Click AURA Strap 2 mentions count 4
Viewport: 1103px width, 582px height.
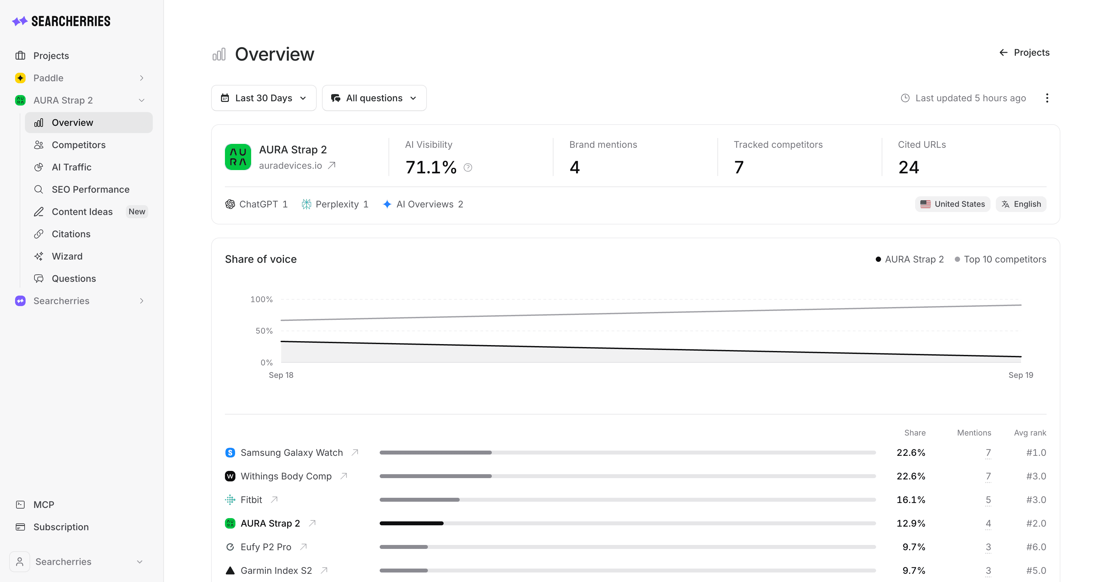pos(988,523)
